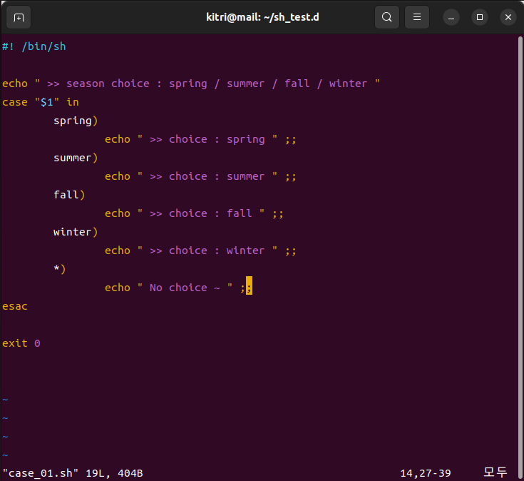Viewport: 524px width, 481px height.
Task: Click the 'winter)' case label
Action: 76,232
